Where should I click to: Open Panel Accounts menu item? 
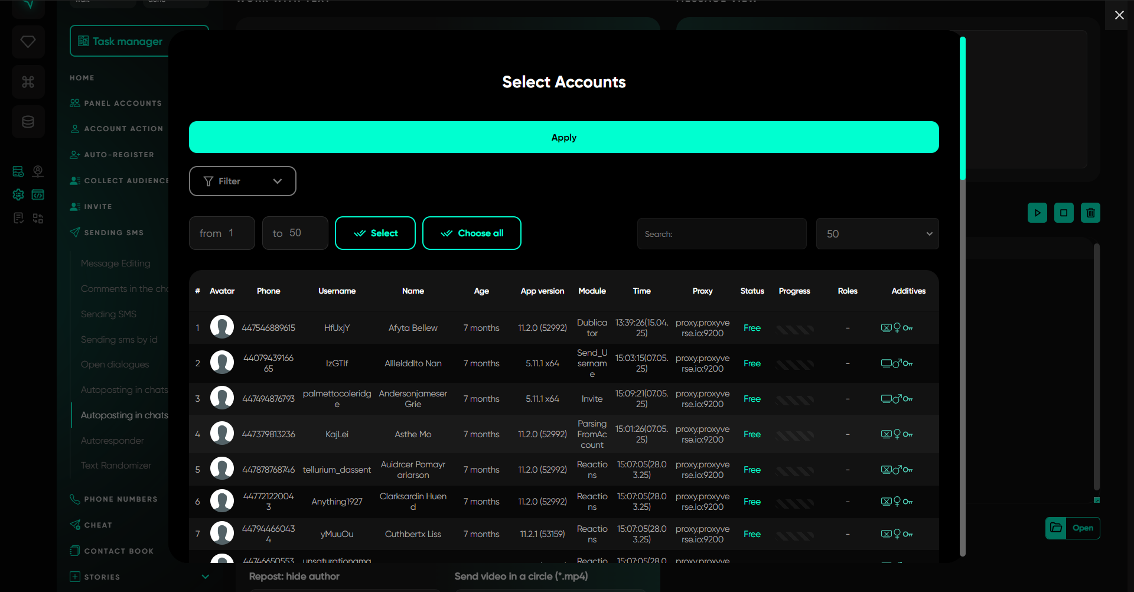click(x=122, y=103)
